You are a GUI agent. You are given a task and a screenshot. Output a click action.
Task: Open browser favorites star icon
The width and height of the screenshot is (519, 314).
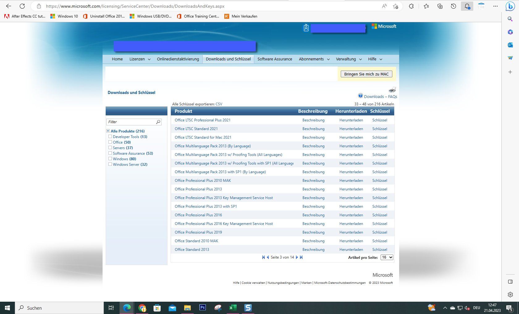(x=426, y=6)
